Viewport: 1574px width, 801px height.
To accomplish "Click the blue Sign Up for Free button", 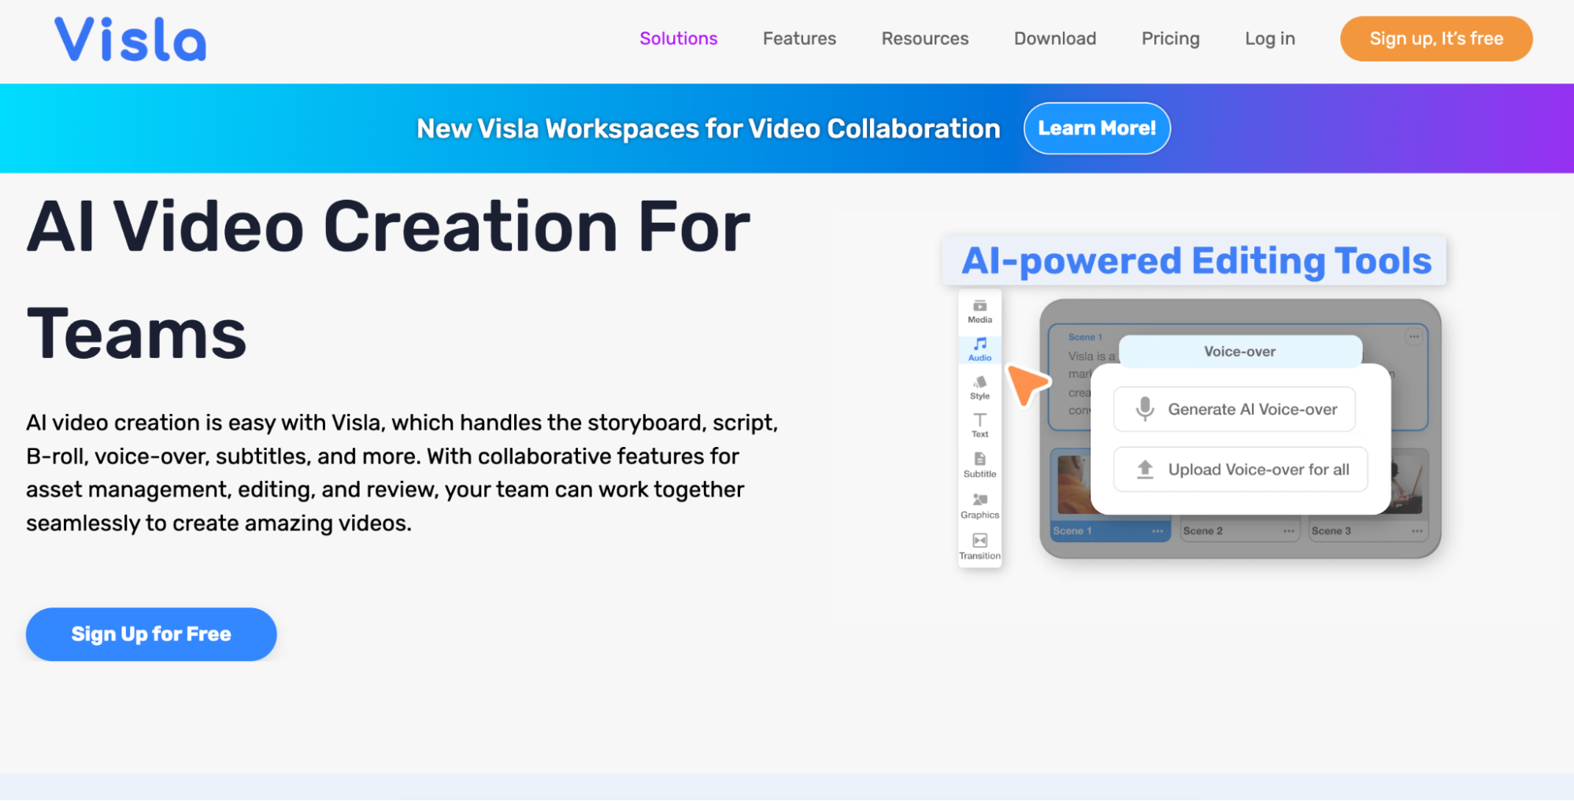I will pos(151,634).
